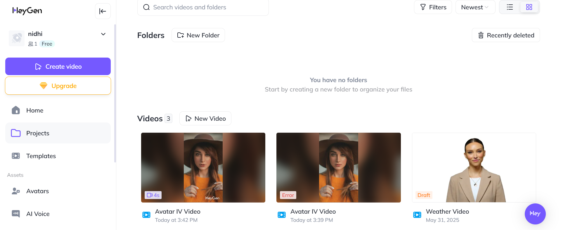
Task: Switch to grid view layout
Action: [529, 7]
